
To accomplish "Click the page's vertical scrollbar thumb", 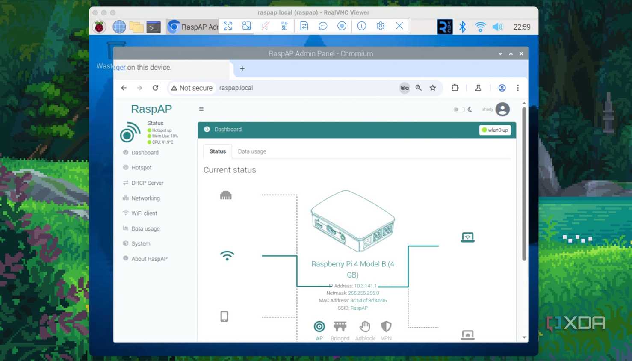I will pos(524,184).
